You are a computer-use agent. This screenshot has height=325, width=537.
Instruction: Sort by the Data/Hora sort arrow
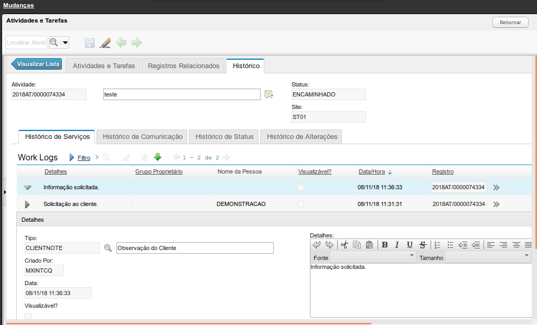tap(390, 172)
